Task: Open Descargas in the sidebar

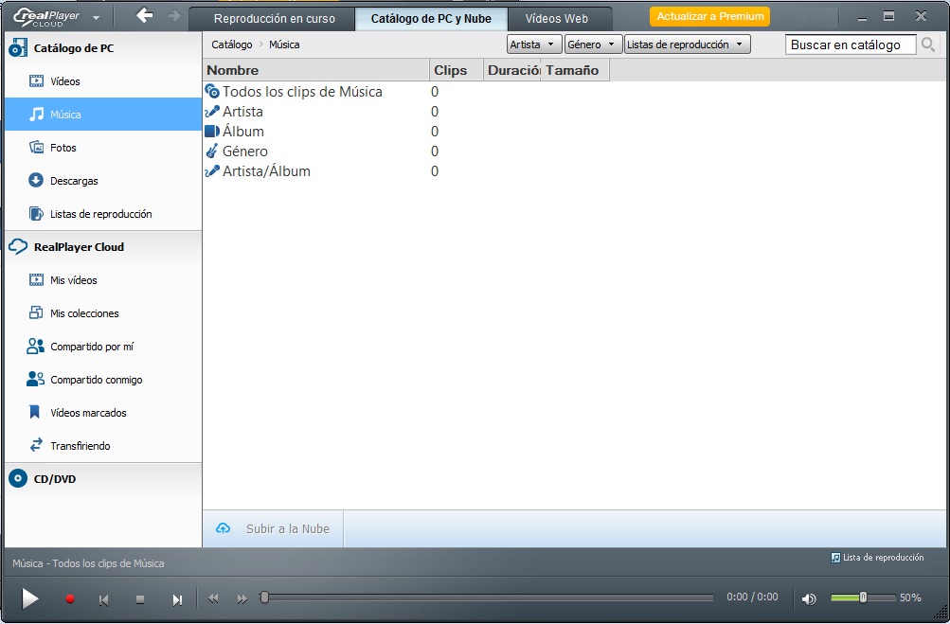Action: (x=103, y=181)
